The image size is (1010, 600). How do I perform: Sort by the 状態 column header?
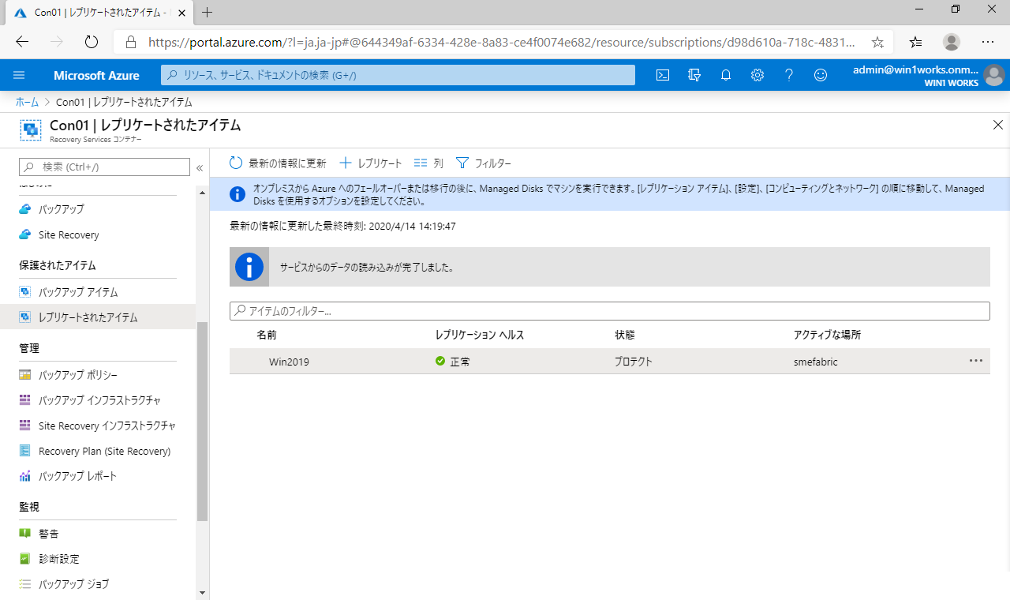pos(625,335)
